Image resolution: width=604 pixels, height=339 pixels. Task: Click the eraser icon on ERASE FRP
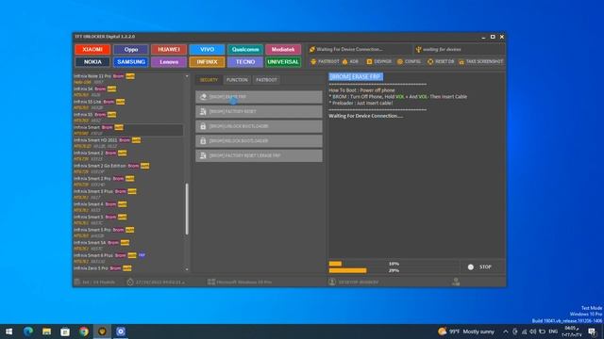[203, 97]
